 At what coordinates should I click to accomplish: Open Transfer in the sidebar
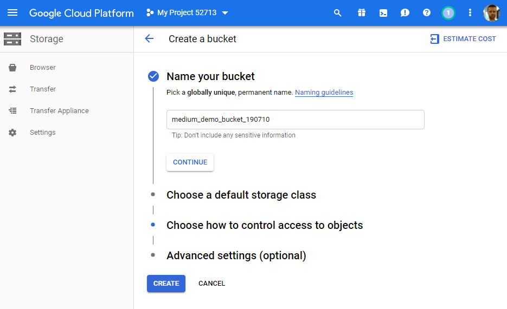click(x=43, y=89)
